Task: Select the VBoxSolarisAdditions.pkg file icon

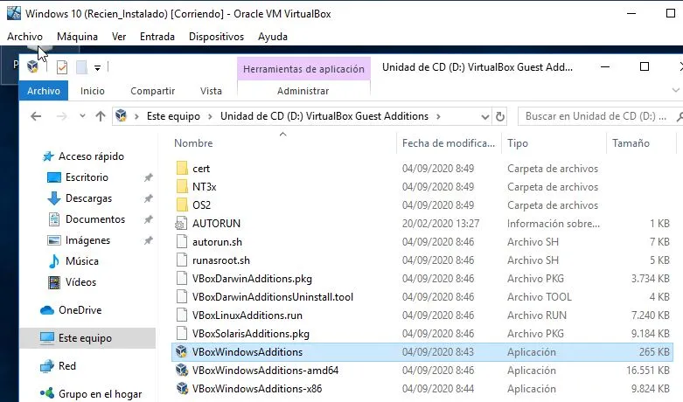Action: [x=182, y=333]
